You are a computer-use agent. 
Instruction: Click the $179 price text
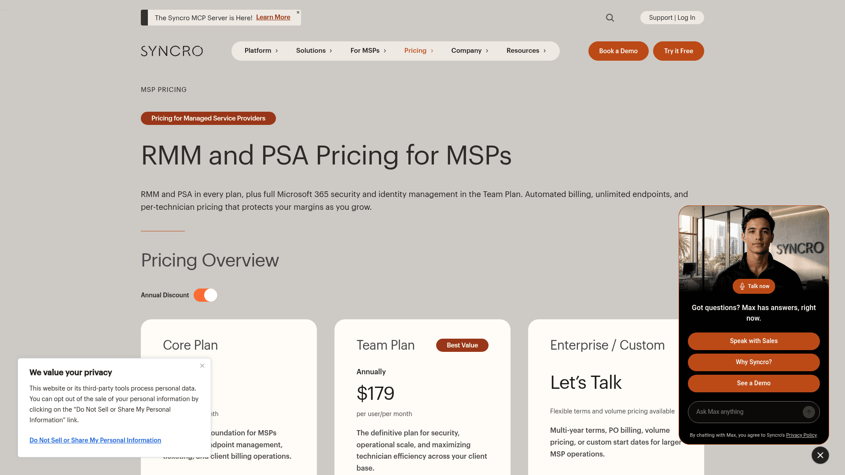point(375,393)
